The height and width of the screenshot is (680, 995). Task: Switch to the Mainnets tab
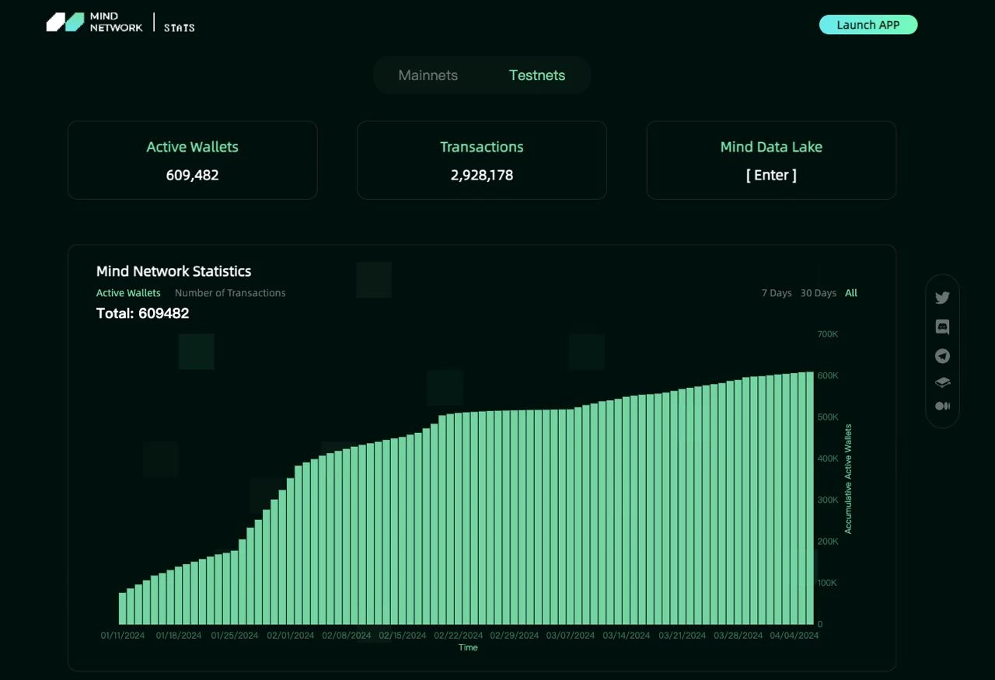click(x=428, y=75)
